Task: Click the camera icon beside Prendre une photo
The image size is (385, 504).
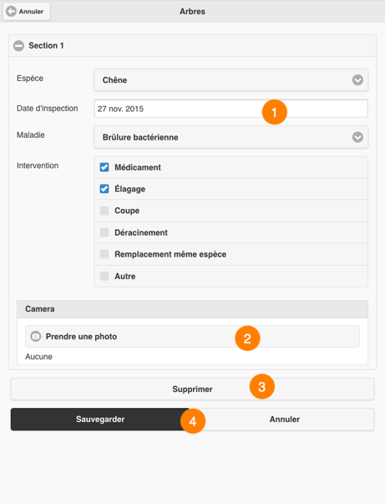Action: (x=36, y=336)
